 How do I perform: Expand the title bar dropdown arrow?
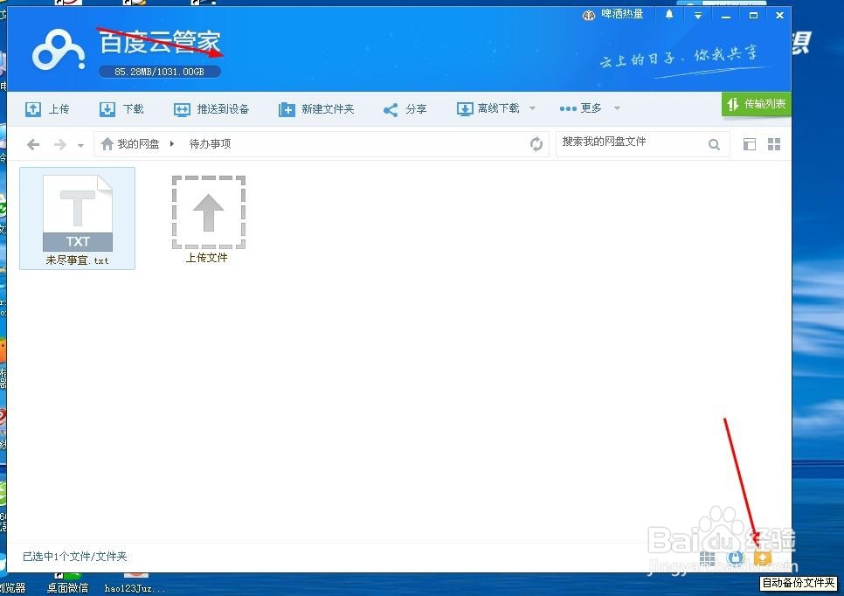[696, 15]
